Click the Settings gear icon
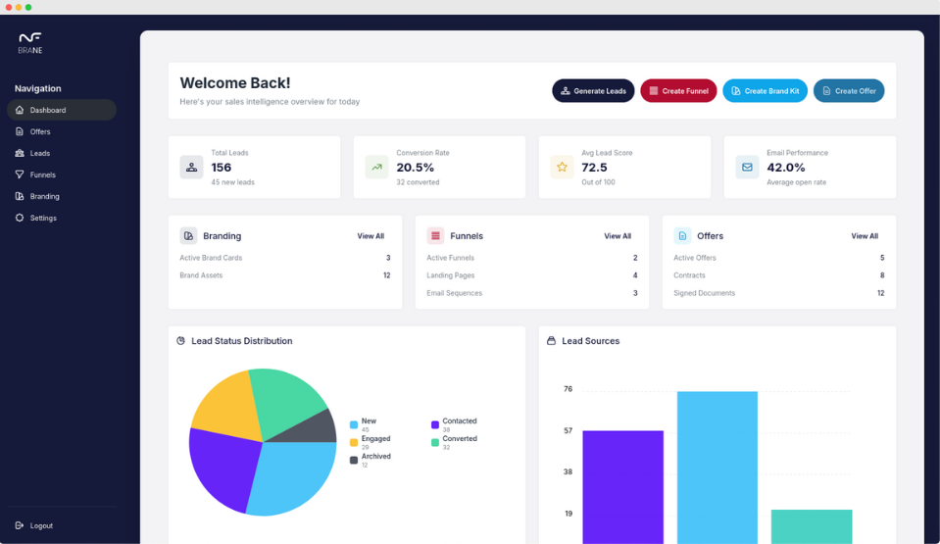The height and width of the screenshot is (544, 940). click(x=20, y=218)
